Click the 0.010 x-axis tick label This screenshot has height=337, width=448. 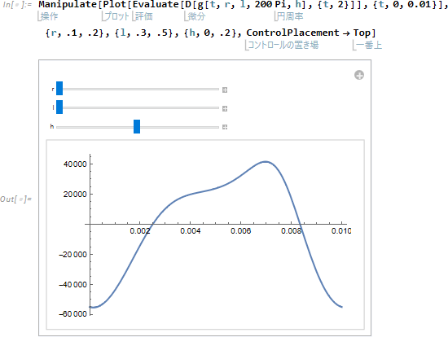[x=341, y=231]
